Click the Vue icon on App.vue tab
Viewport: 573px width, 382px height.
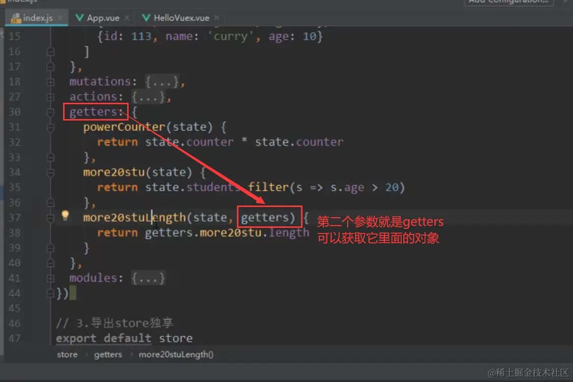(79, 17)
